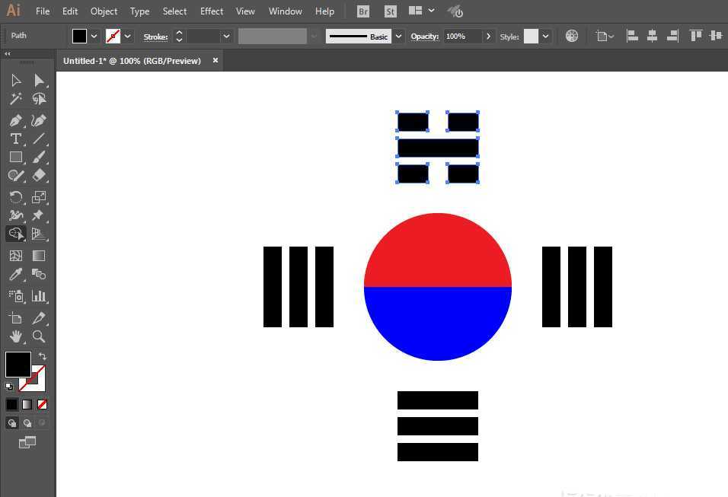Screen dimensions: 728x497
Task: Set stroke to None
Action: tap(43, 404)
